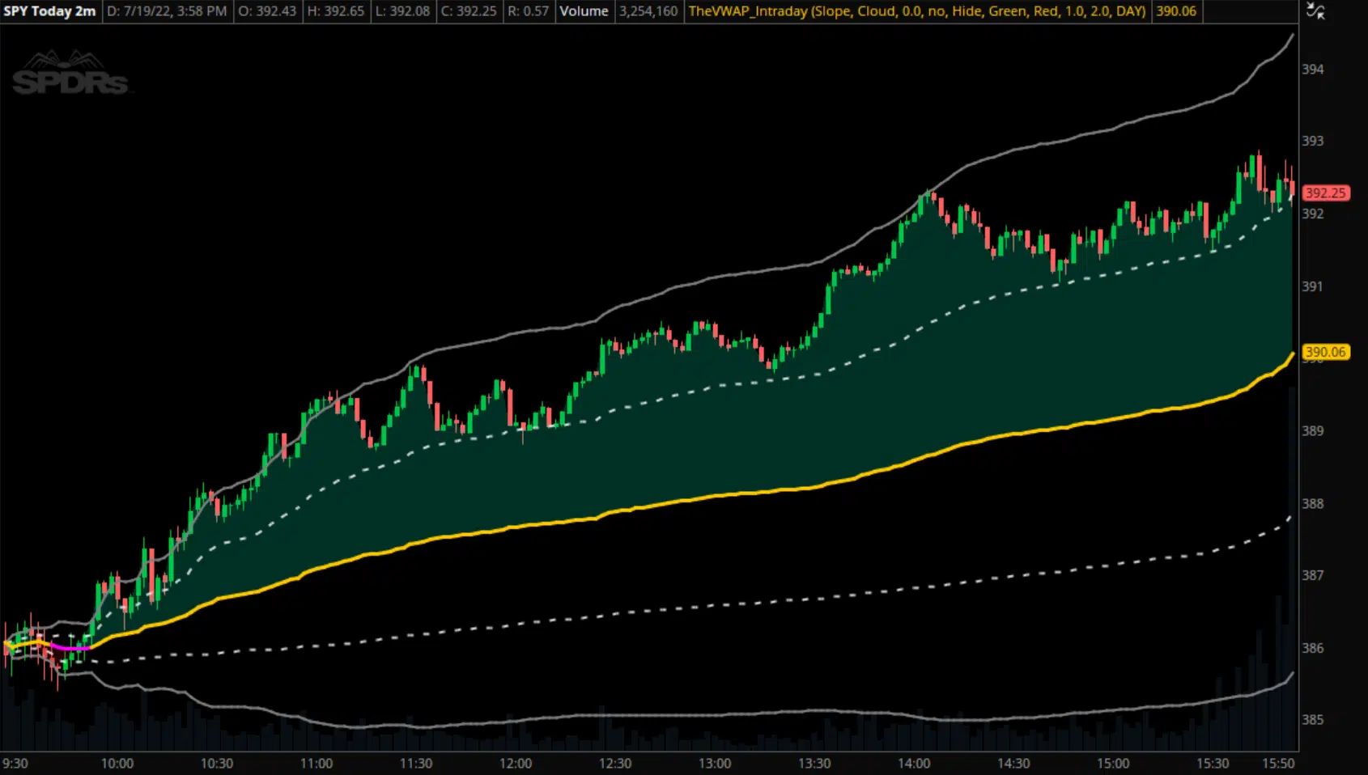Click the 14:30 time axis label
This screenshot has width=1368, height=775.
coord(1013,763)
